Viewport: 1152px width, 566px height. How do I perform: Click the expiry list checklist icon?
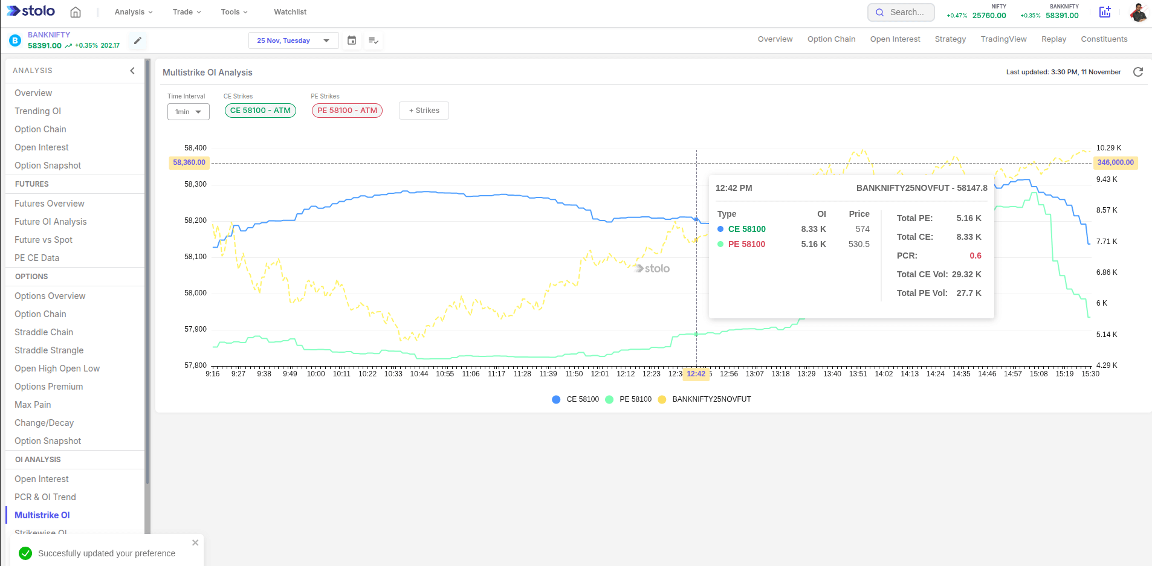pyautogui.click(x=374, y=40)
